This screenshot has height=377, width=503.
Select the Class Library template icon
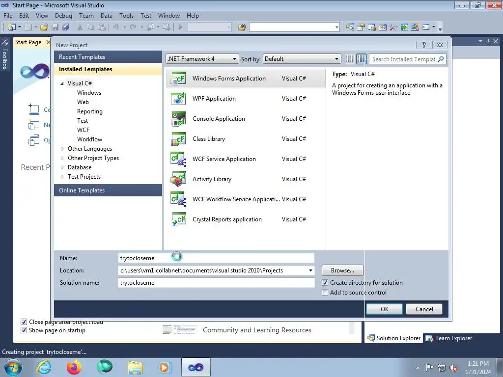pyautogui.click(x=178, y=139)
